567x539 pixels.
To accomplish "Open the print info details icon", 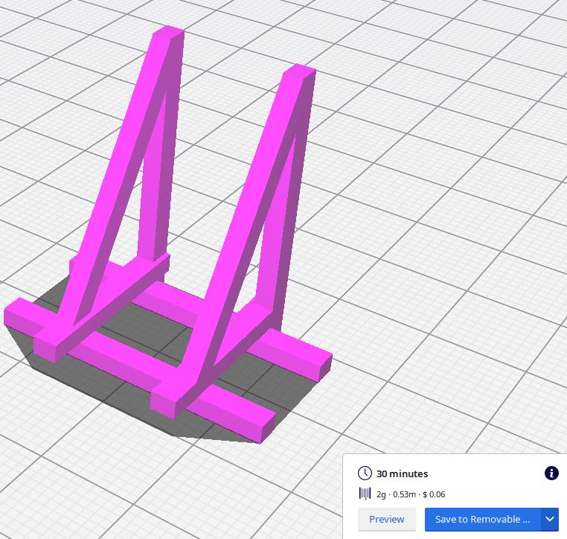I will pos(551,473).
